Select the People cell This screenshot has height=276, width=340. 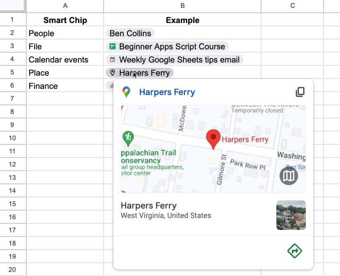coord(65,33)
